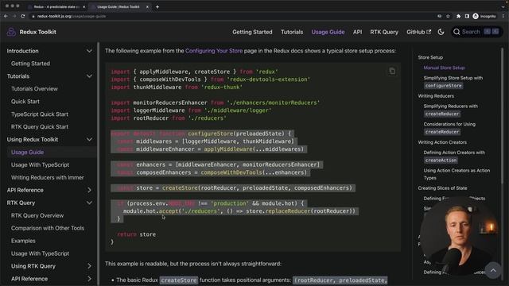Screen dimensions: 509x286
Task: Open the GitHub external link
Action: [x=419, y=32]
